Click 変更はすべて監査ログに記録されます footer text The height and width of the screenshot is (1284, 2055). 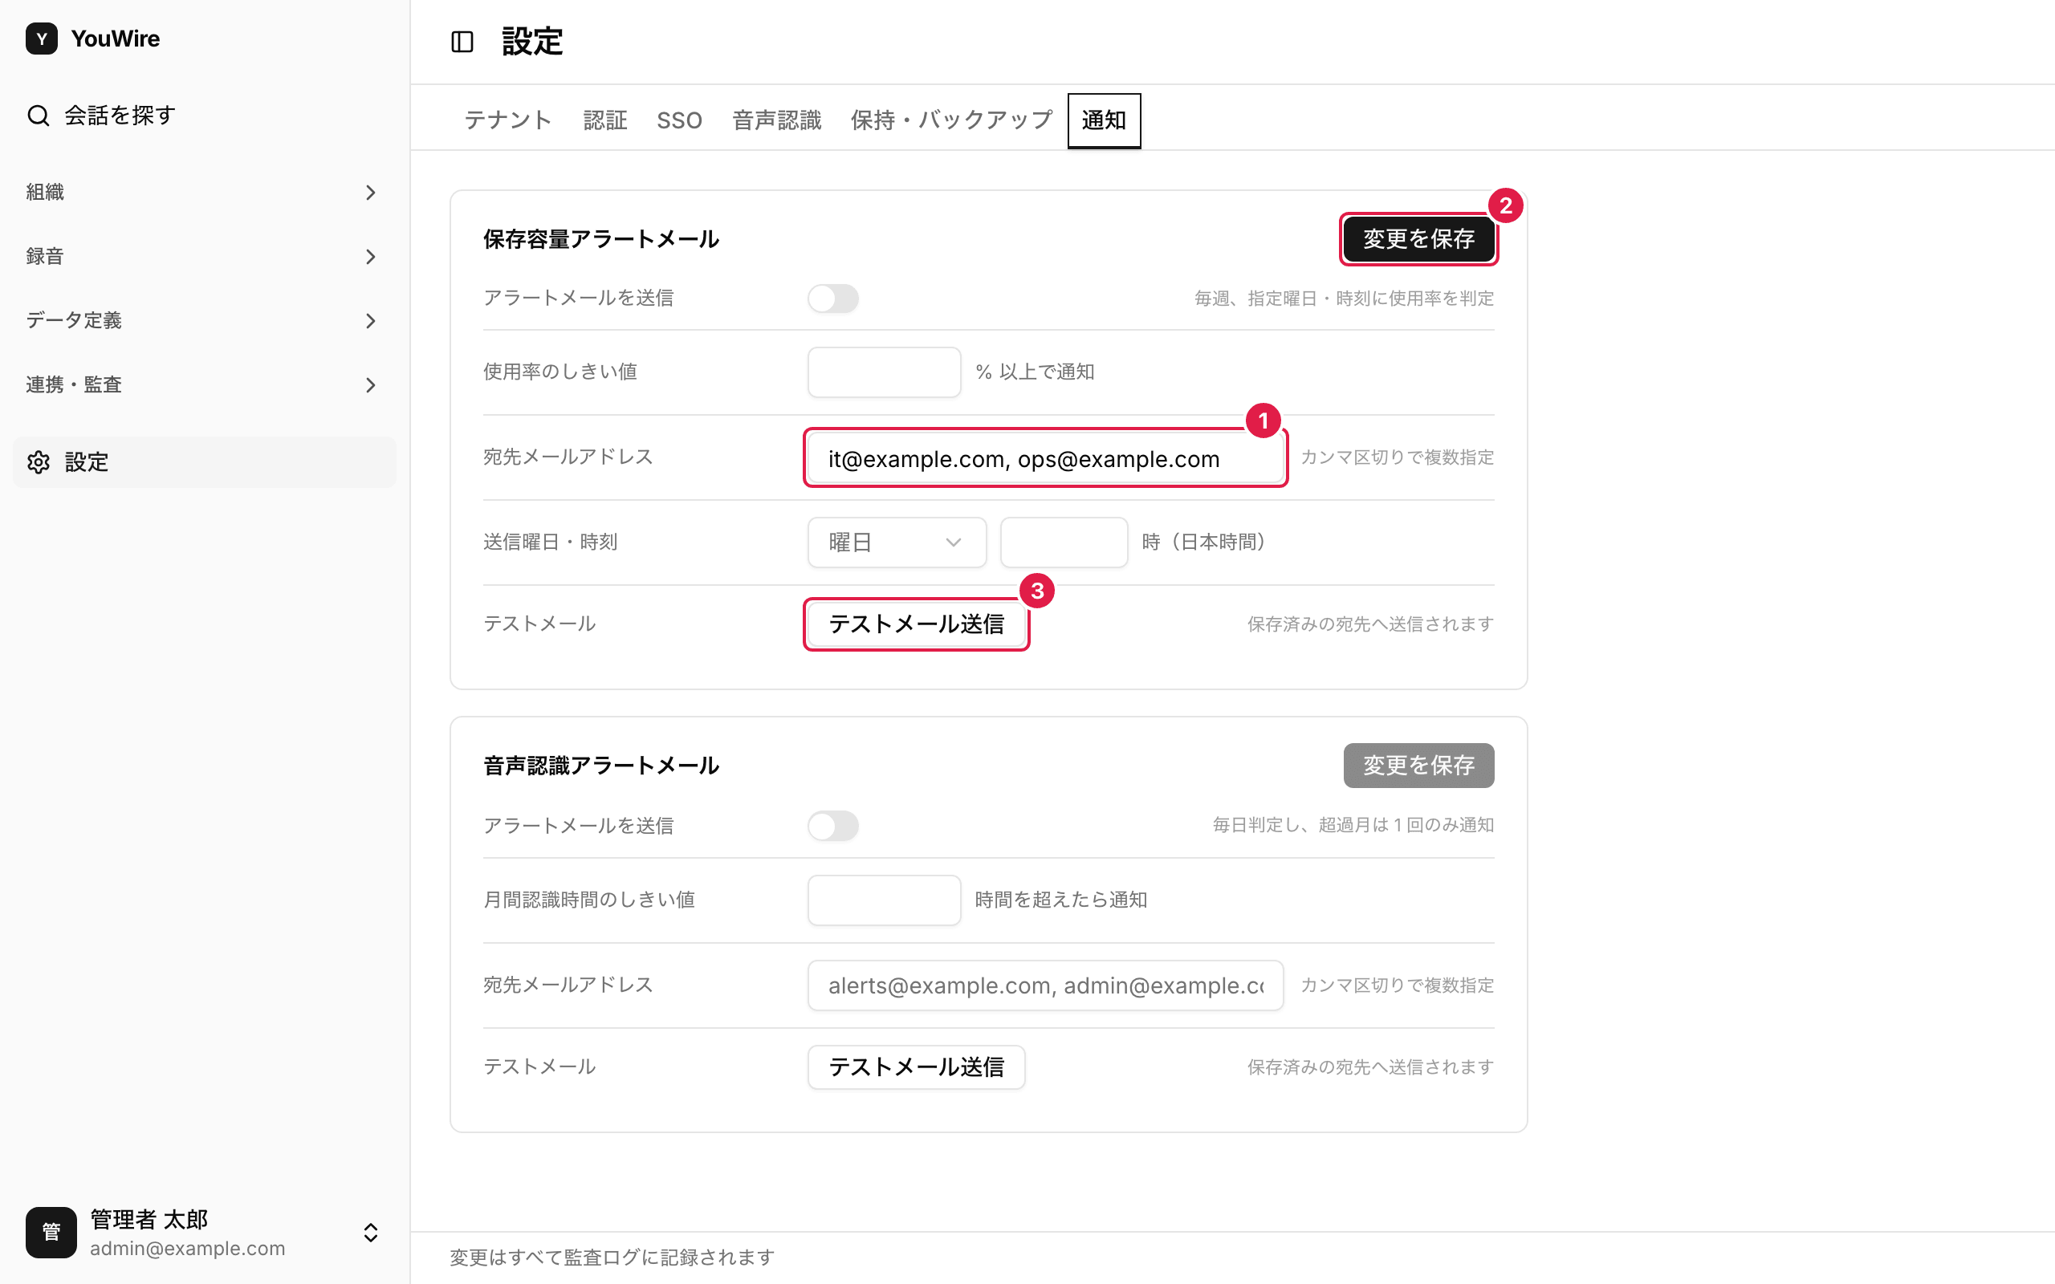click(x=612, y=1258)
